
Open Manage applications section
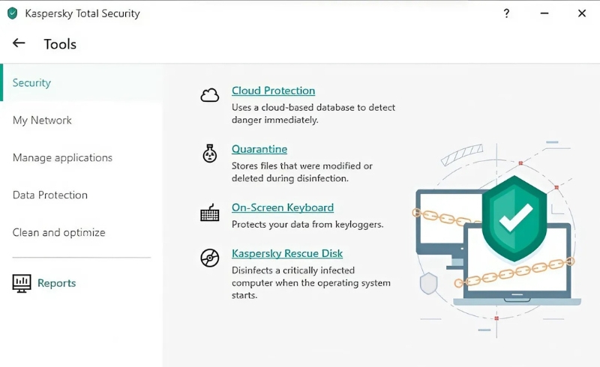coord(62,157)
